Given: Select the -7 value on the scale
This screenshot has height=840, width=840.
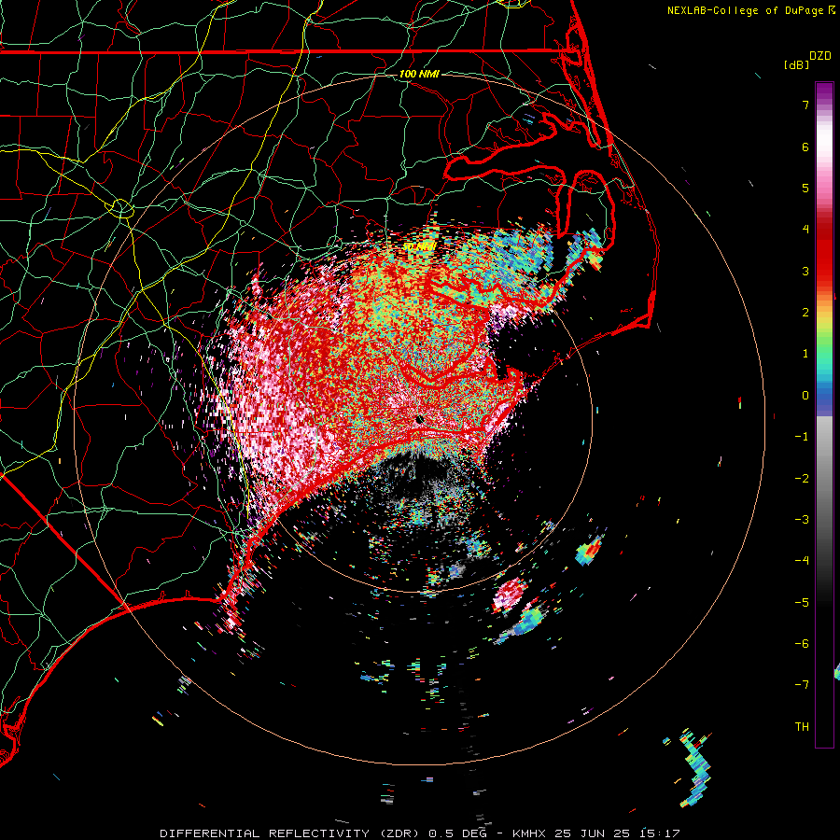Looking at the screenshot, I should point(802,685).
